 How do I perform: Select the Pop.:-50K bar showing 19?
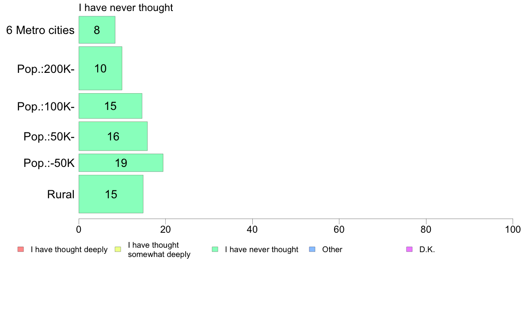pos(121,162)
